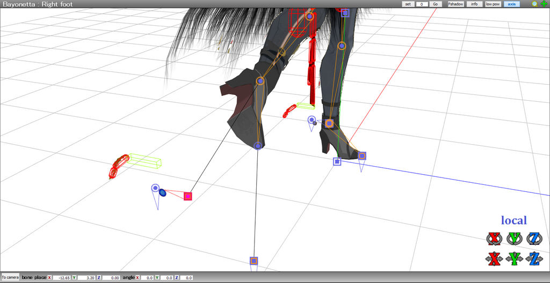Toggle the Fshadow display button

coord(455,4)
